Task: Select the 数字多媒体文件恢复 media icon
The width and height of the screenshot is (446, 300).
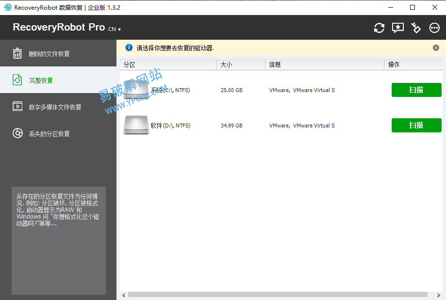Action: pyautogui.click(x=17, y=106)
